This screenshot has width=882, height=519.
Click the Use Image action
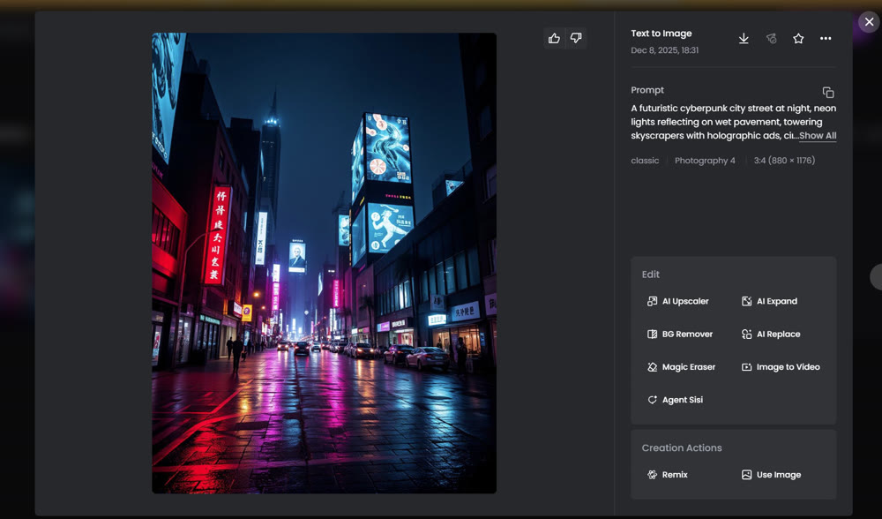(x=772, y=474)
